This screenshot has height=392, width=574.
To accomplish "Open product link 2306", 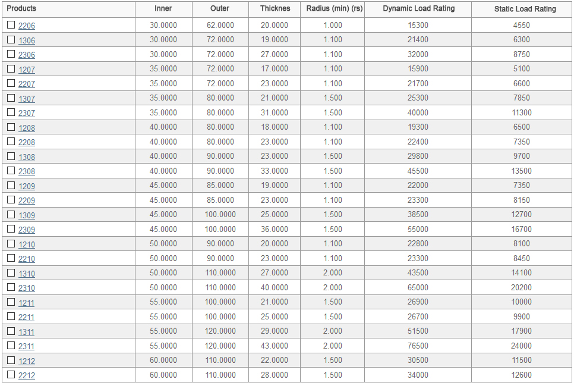I will click(x=27, y=55).
